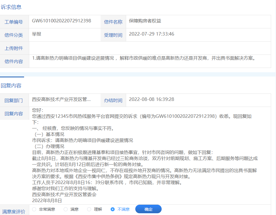Image resolution: width=276 pixels, height=215 pixels.
Task: Select the 不满意 radio button
Action: click(113, 209)
